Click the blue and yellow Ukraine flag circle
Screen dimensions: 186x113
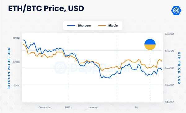(150, 44)
